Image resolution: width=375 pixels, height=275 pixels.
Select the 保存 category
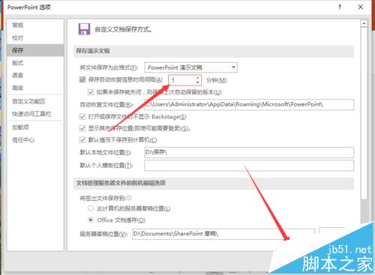(35, 50)
